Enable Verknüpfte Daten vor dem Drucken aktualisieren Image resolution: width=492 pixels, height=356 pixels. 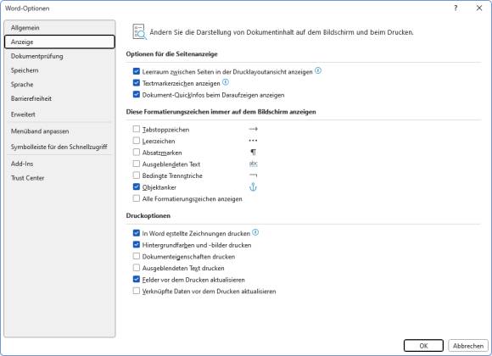[x=137, y=291]
